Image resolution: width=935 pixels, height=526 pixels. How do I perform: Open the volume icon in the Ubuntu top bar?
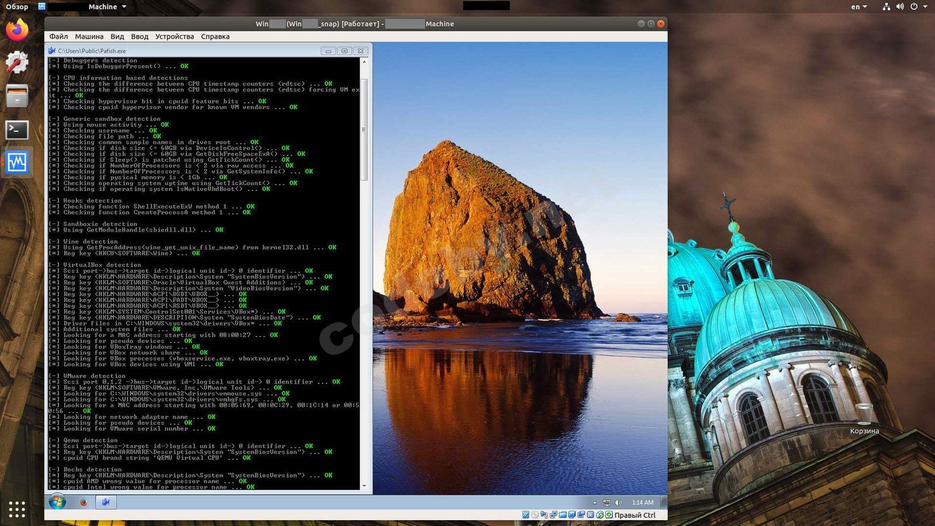900,6
